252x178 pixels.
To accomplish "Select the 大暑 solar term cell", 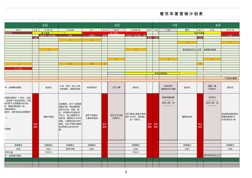I will point(156,38).
